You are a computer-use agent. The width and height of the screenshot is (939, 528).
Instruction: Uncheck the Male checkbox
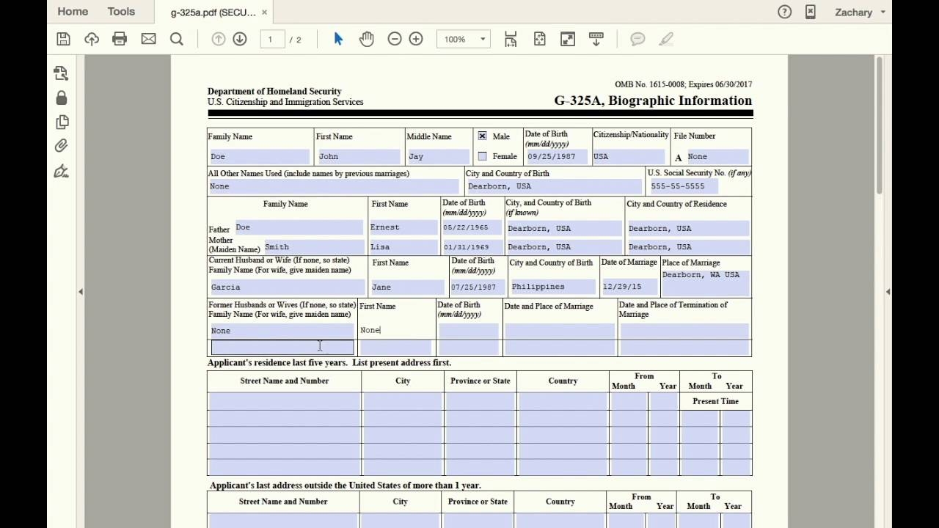click(482, 136)
